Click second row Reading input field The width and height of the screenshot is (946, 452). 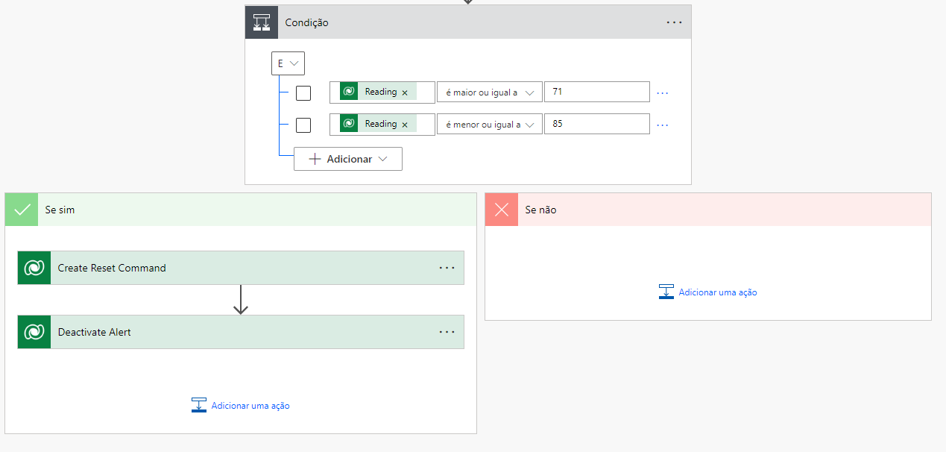click(x=382, y=125)
